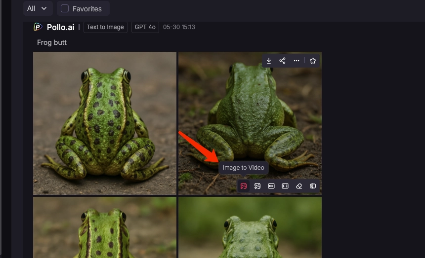425x258 pixels.
Task: Click the '05-30 15:13' timestamp
Action: [179, 27]
